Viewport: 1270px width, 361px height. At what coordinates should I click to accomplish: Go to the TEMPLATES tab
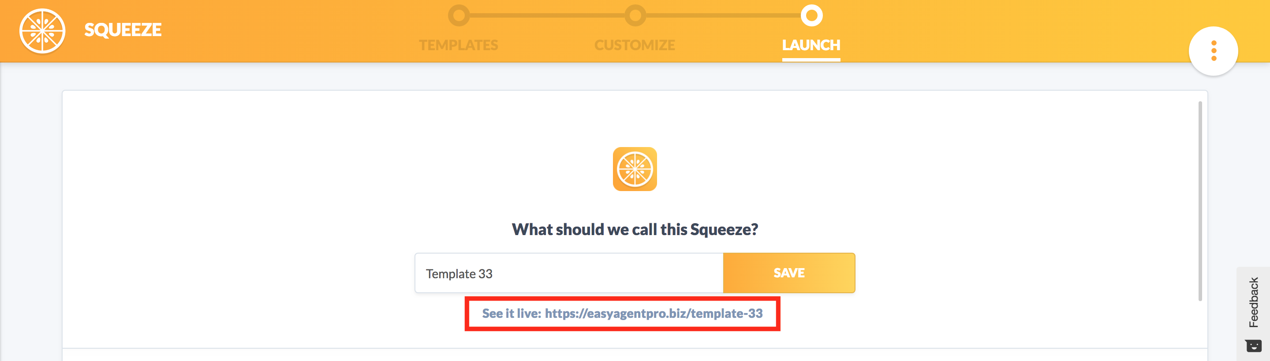point(459,45)
